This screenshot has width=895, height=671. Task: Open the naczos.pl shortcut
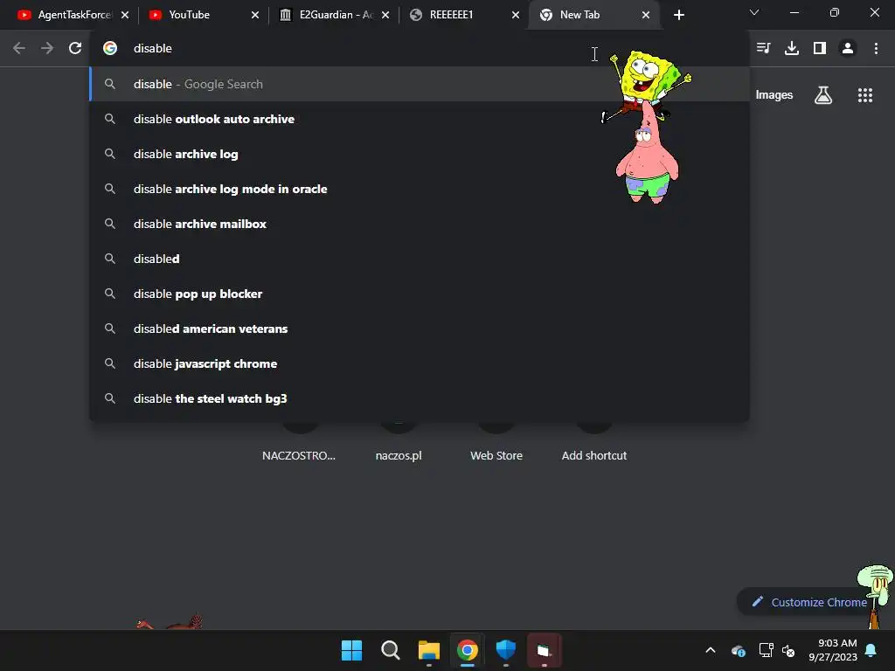point(399,455)
